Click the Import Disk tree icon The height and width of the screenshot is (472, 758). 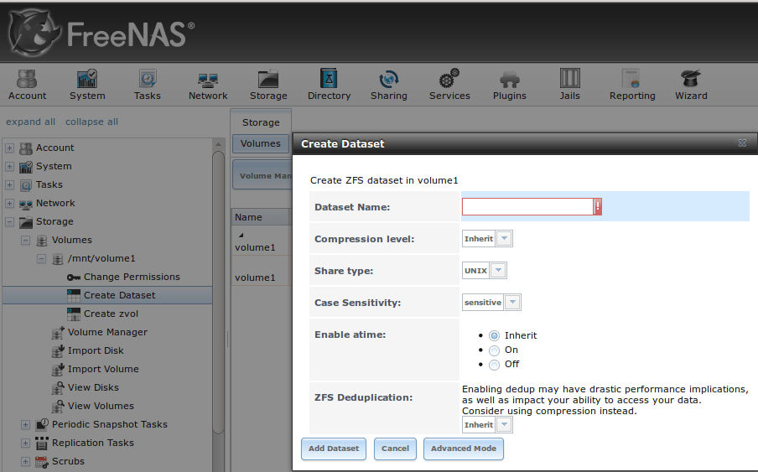coord(58,350)
